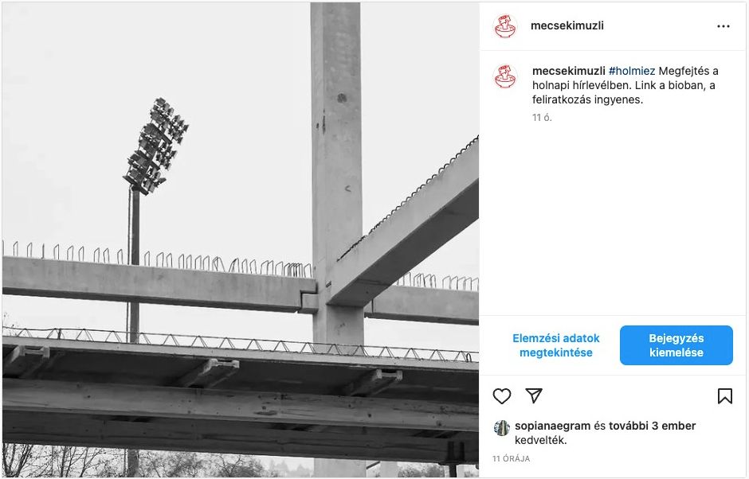Open the three-dot more options menu
This screenshot has width=749, height=479.
pos(724,26)
